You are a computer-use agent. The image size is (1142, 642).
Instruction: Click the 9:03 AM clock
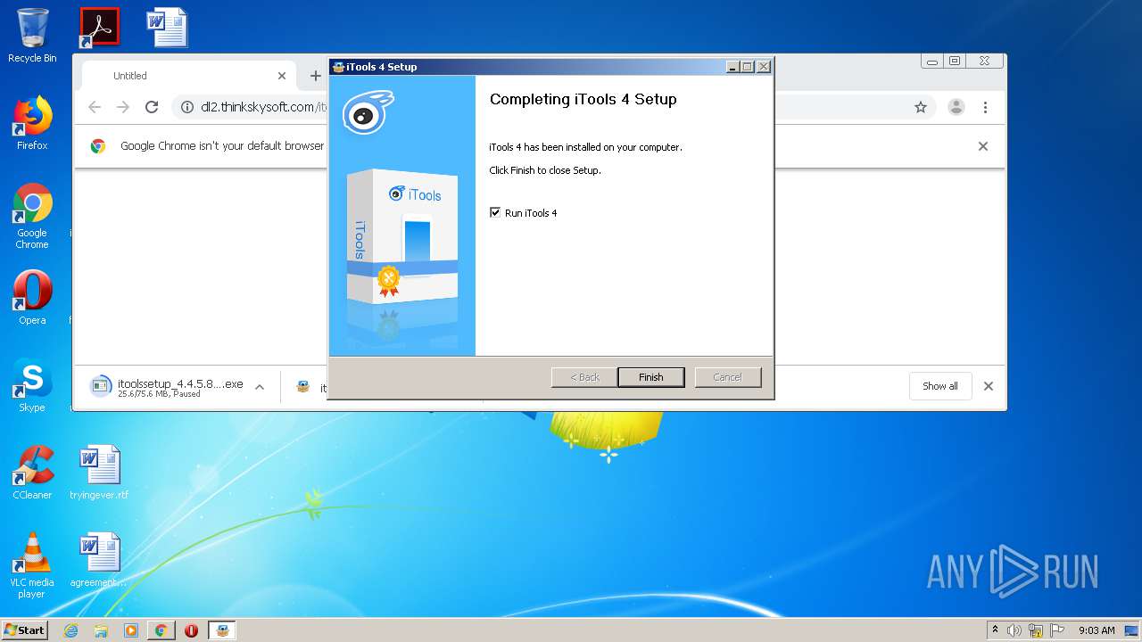1096,630
